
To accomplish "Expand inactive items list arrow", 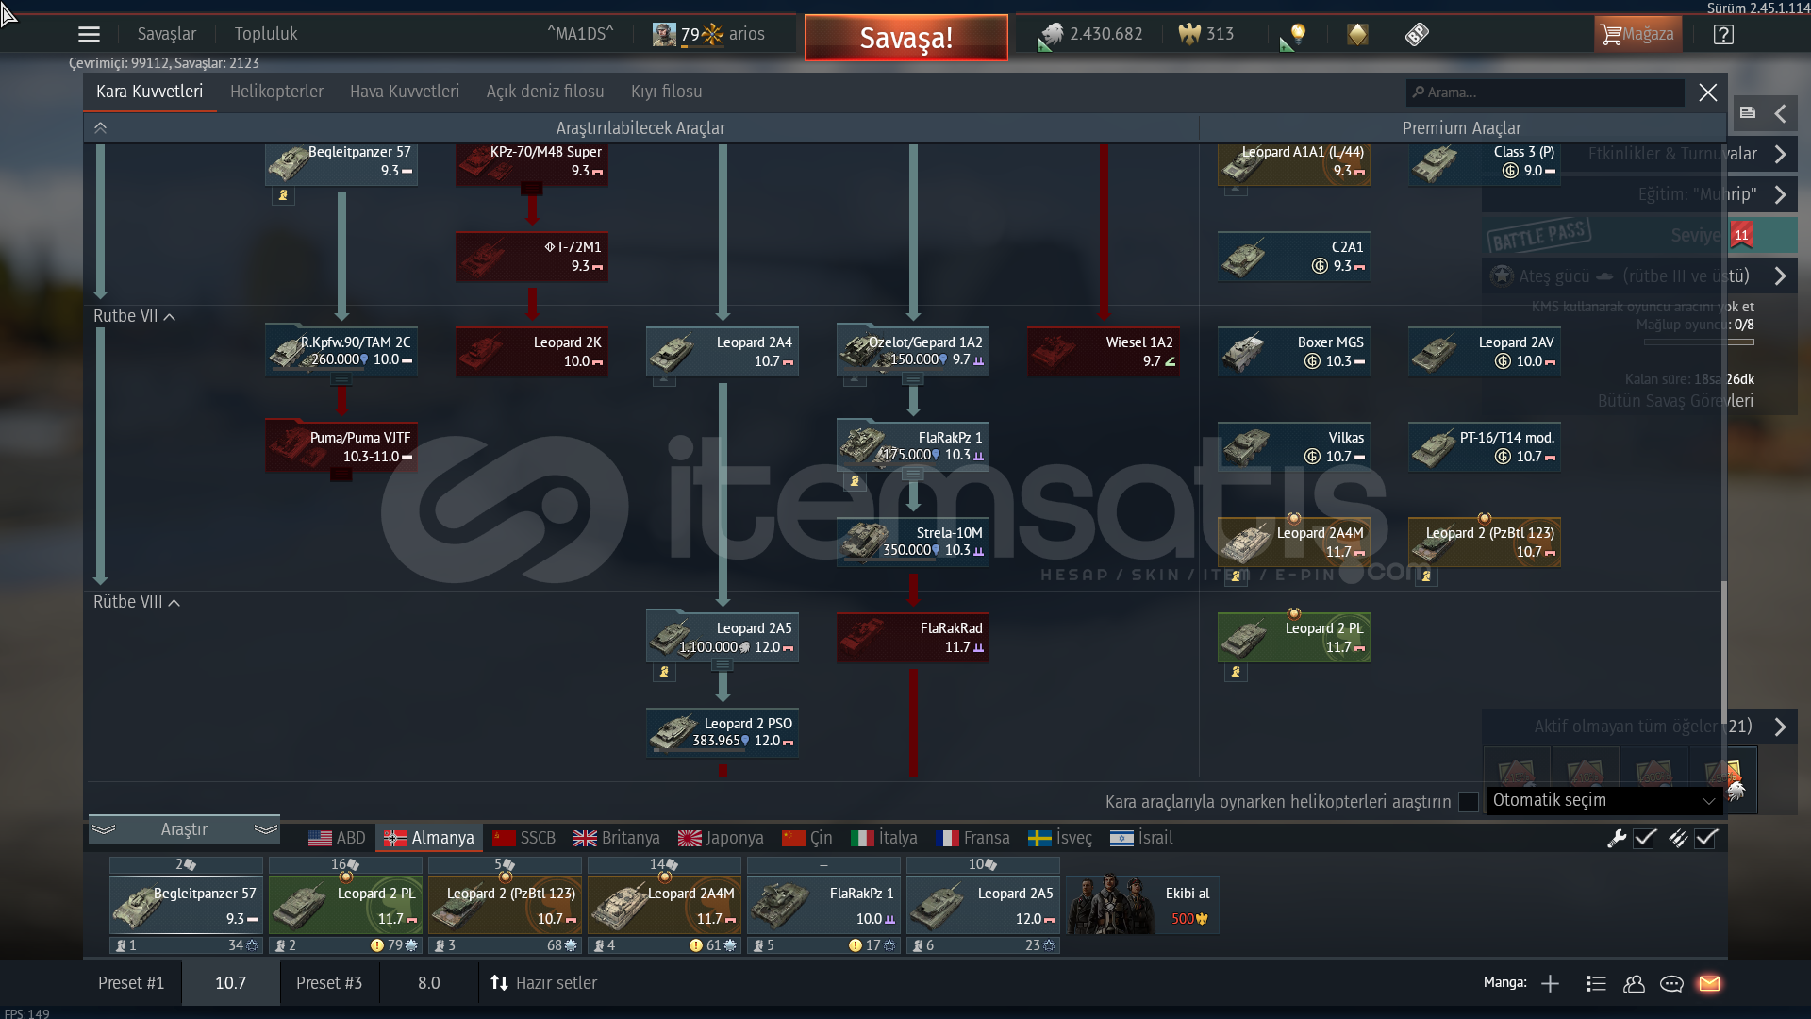I will tap(1780, 727).
